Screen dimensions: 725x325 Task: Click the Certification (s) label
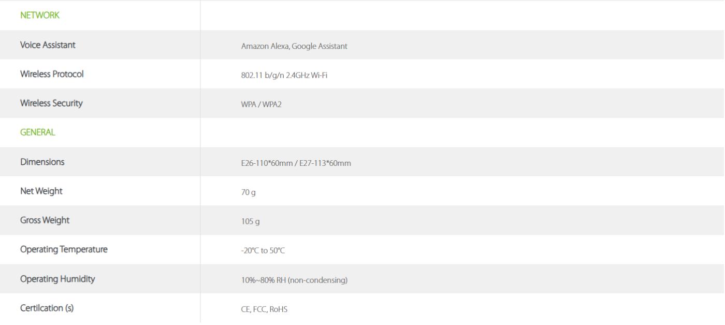pyautogui.click(x=47, y=308)
